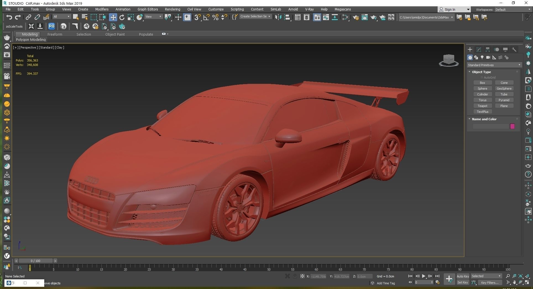Image resolution: width=533 pixels, height=289 pixels.
Task: Click the Play Animation button
Action: tap(424, 276)
